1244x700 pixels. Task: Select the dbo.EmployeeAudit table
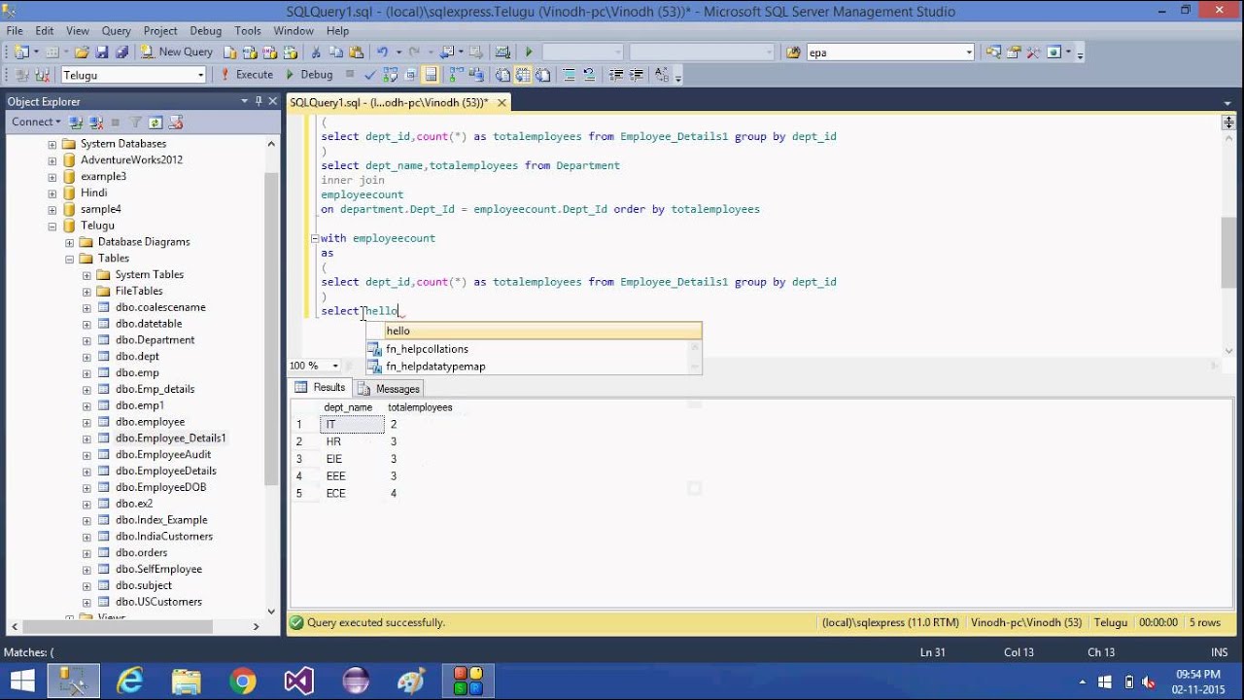163,455
